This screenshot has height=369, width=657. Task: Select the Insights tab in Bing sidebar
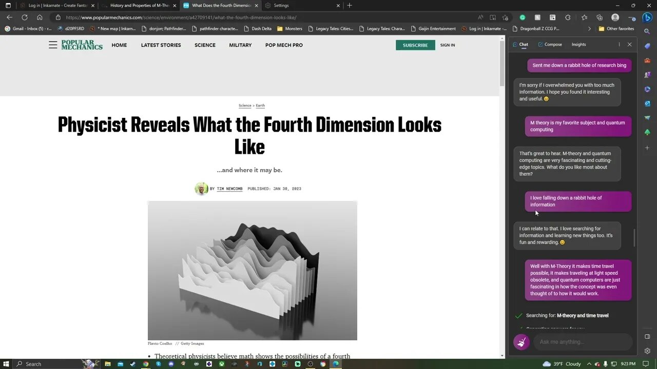pyautogui.click(x=578, y=45)
